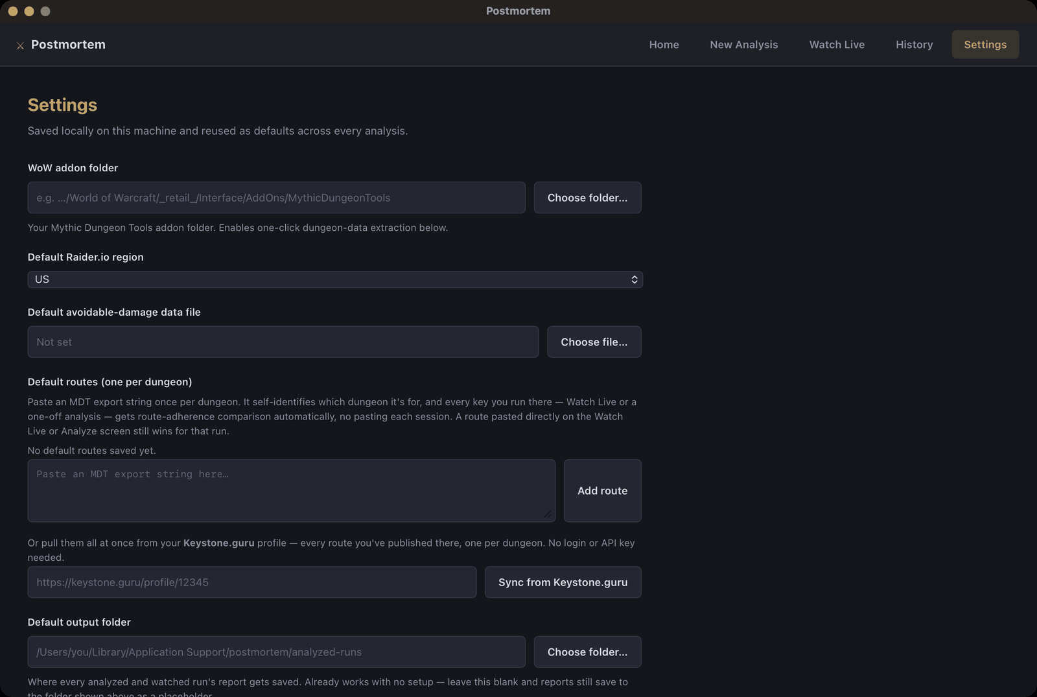
Task: Click the Settings page heading
Action: click(62, 104)
